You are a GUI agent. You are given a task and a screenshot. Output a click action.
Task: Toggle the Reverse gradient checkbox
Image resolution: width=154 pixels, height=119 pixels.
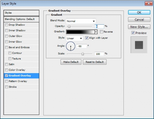pyautogui.click(x=101, y=32)
